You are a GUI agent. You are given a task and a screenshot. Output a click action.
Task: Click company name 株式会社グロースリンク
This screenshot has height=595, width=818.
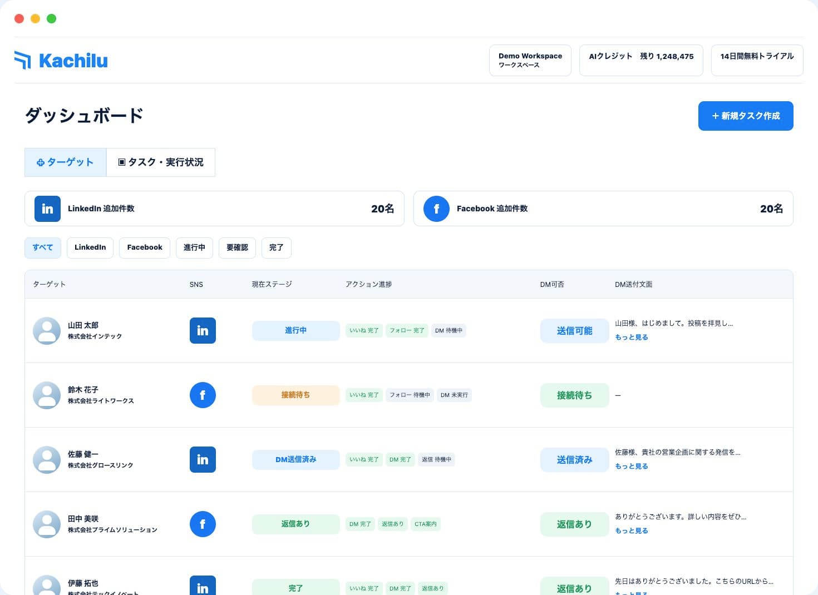(x=101, y=465)
